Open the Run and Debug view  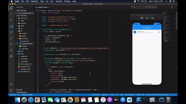[x=11, y=26]
